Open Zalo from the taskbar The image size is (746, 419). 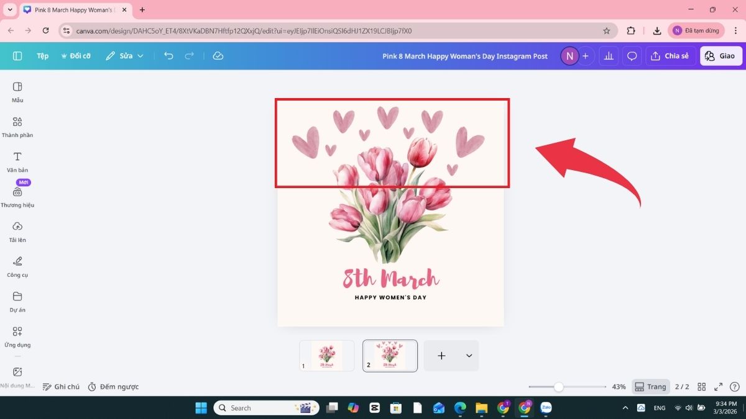click(546, 408)
